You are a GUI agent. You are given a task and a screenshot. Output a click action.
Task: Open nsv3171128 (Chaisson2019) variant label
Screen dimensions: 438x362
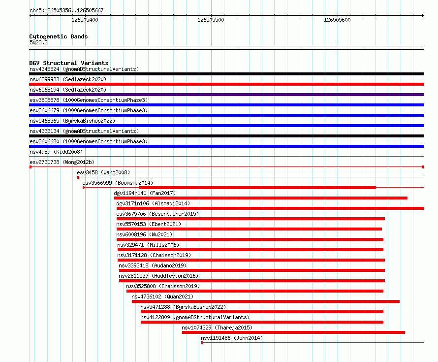[x=154, y=255]
